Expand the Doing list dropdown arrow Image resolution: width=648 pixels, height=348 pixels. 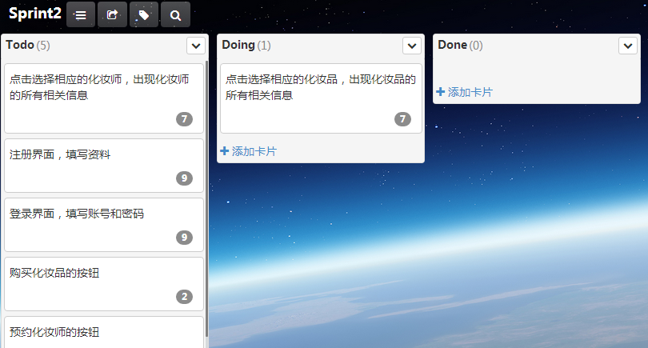[x=412, y=46]
